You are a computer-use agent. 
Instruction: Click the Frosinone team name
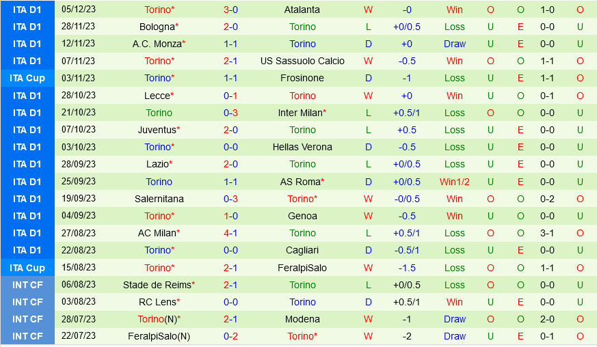point(302,78)
